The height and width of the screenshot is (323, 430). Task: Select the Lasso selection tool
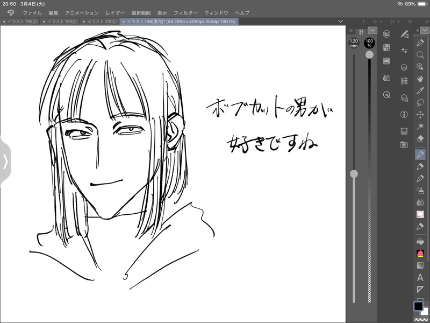coord(420,103)
